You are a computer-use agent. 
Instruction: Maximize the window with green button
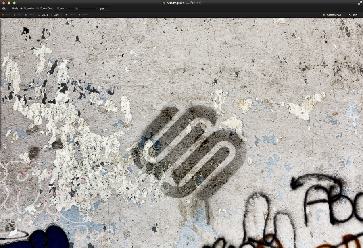pos(14,3)
